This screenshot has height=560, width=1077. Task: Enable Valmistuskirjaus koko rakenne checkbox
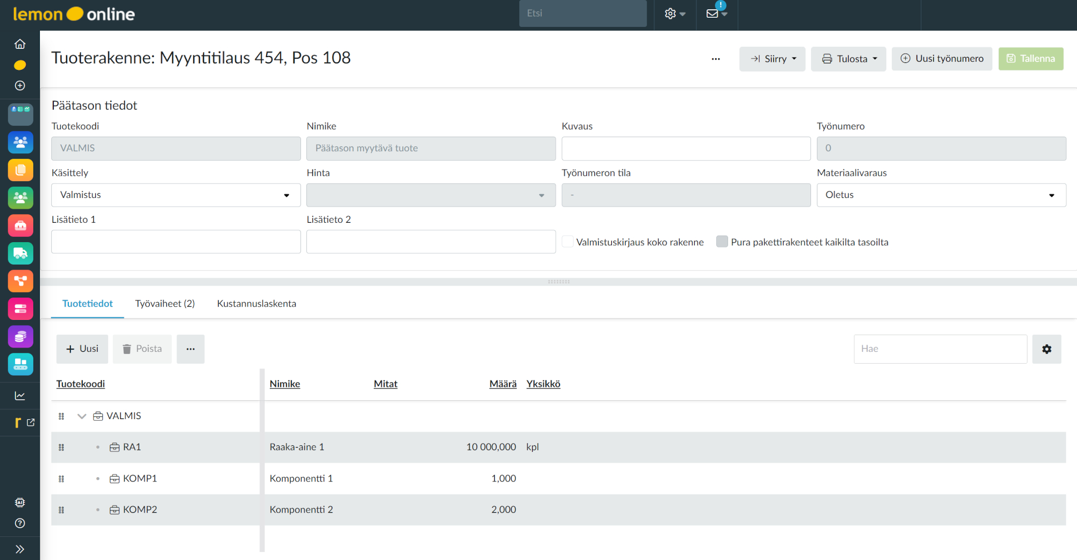[x=568, y=242]
